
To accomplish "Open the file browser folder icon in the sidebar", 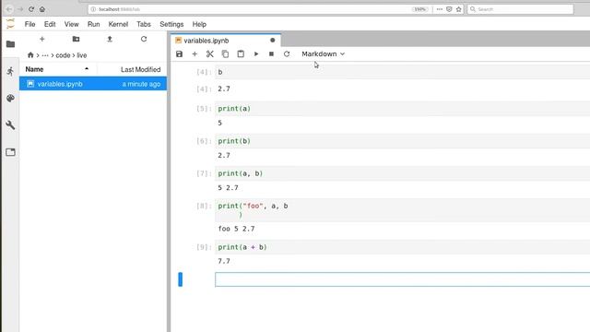I will [x=10, y=44].
